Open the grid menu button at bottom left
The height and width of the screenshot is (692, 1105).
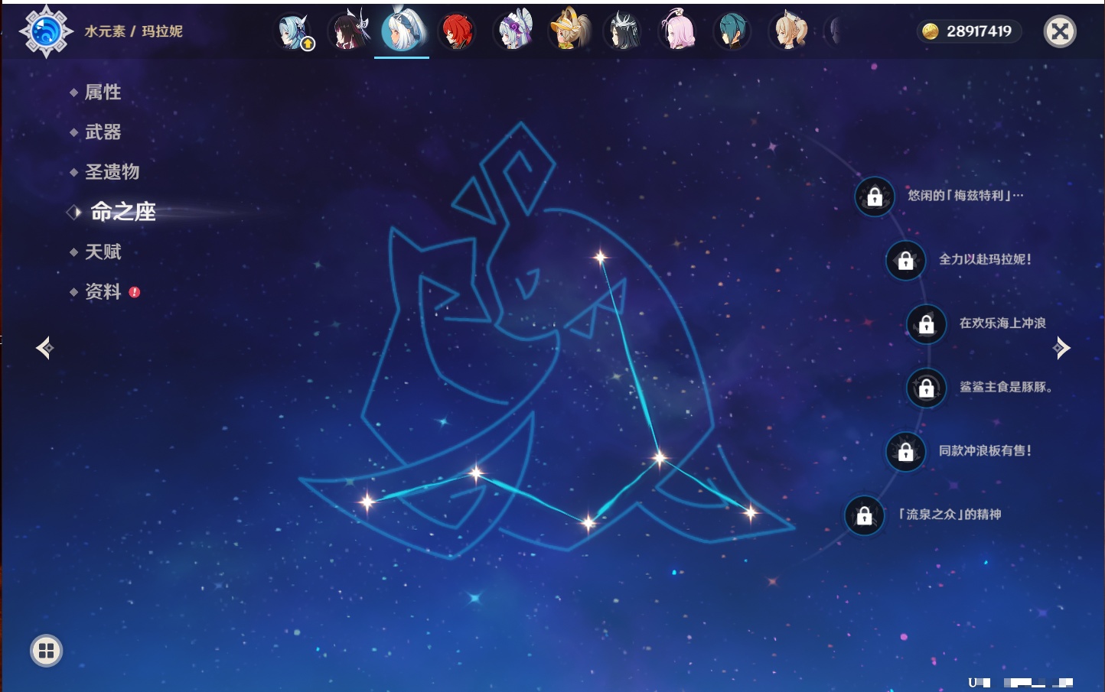click(46, 651)
